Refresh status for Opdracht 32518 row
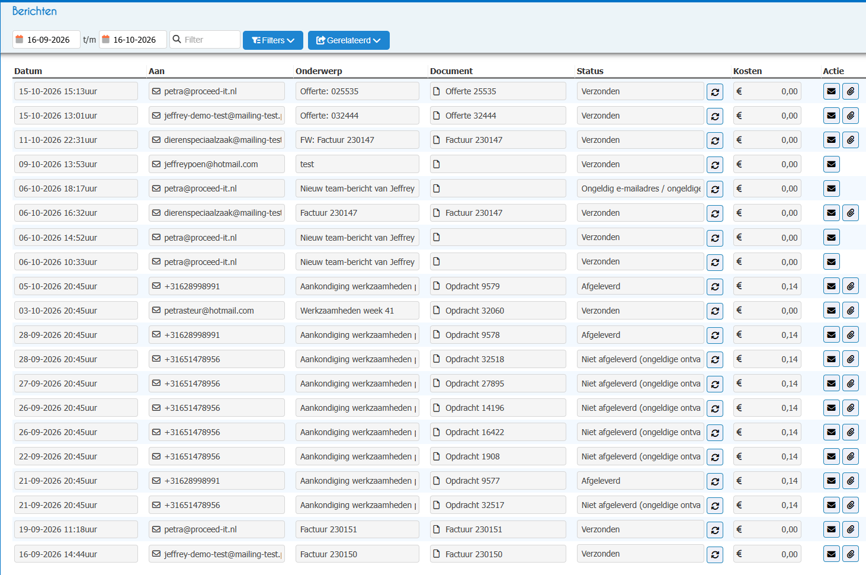The width and height of the screenshot is (866, 575). coord(715,360)
